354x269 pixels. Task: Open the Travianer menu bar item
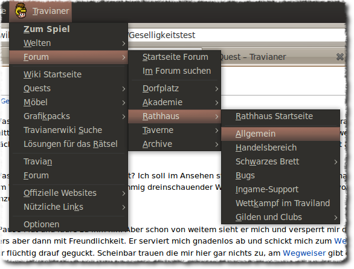tap(40, 11)
